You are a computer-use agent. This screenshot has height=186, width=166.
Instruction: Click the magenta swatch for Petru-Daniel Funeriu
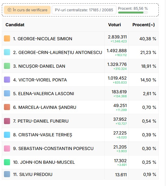(x=7, y=121)
